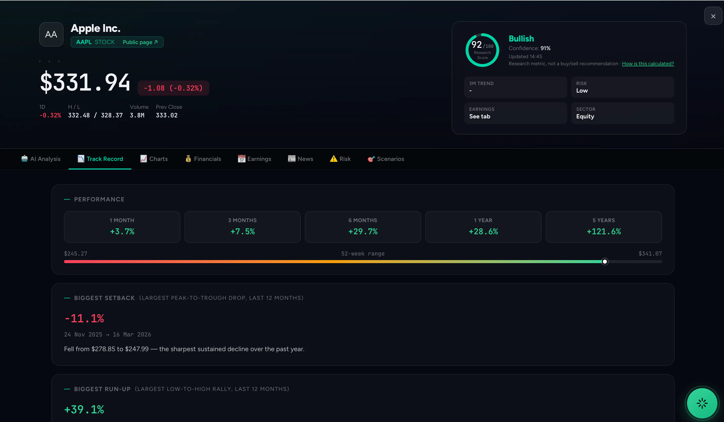
Task: Close the stock detail panel
Action: pyautogui.click(x=713, y=16)
